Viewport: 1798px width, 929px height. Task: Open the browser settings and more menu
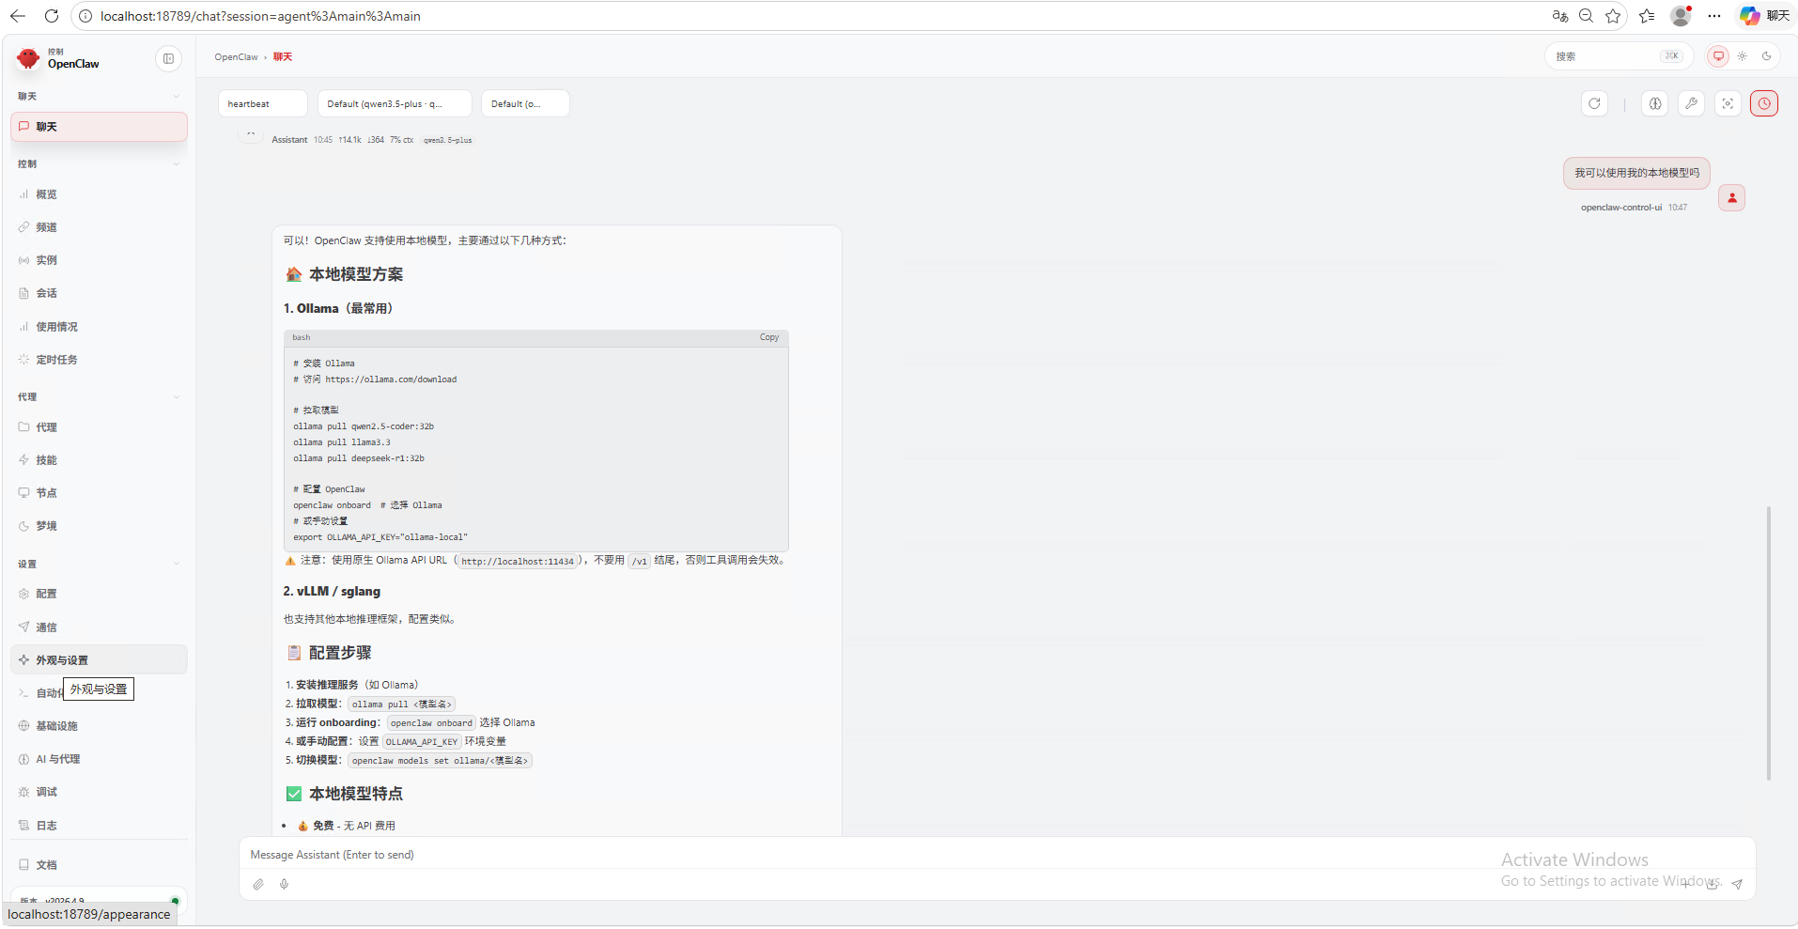[1714, 16]
